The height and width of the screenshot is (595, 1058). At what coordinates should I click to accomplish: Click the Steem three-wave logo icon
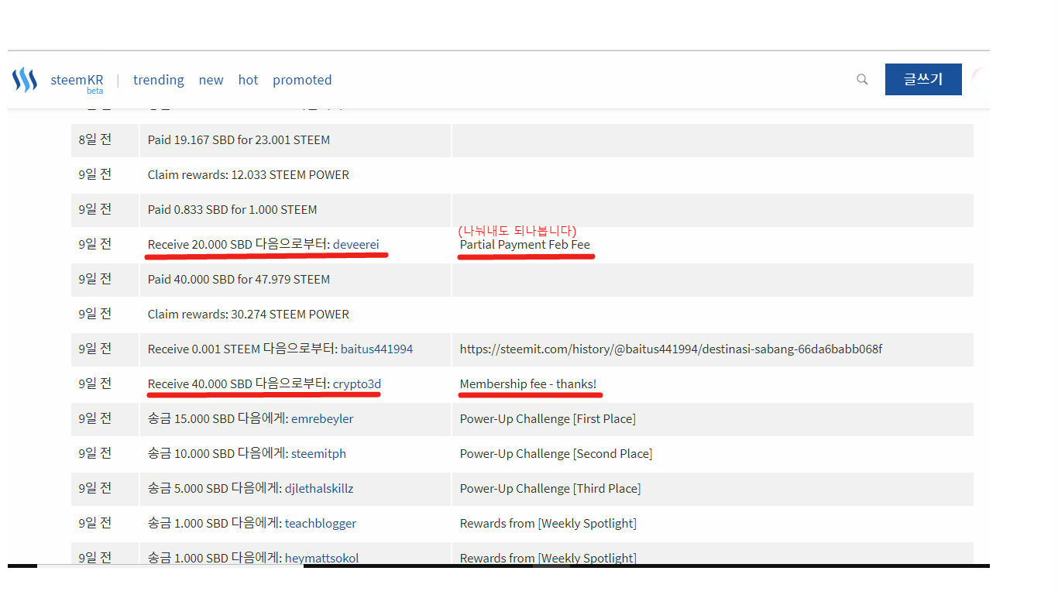(24, 79)
